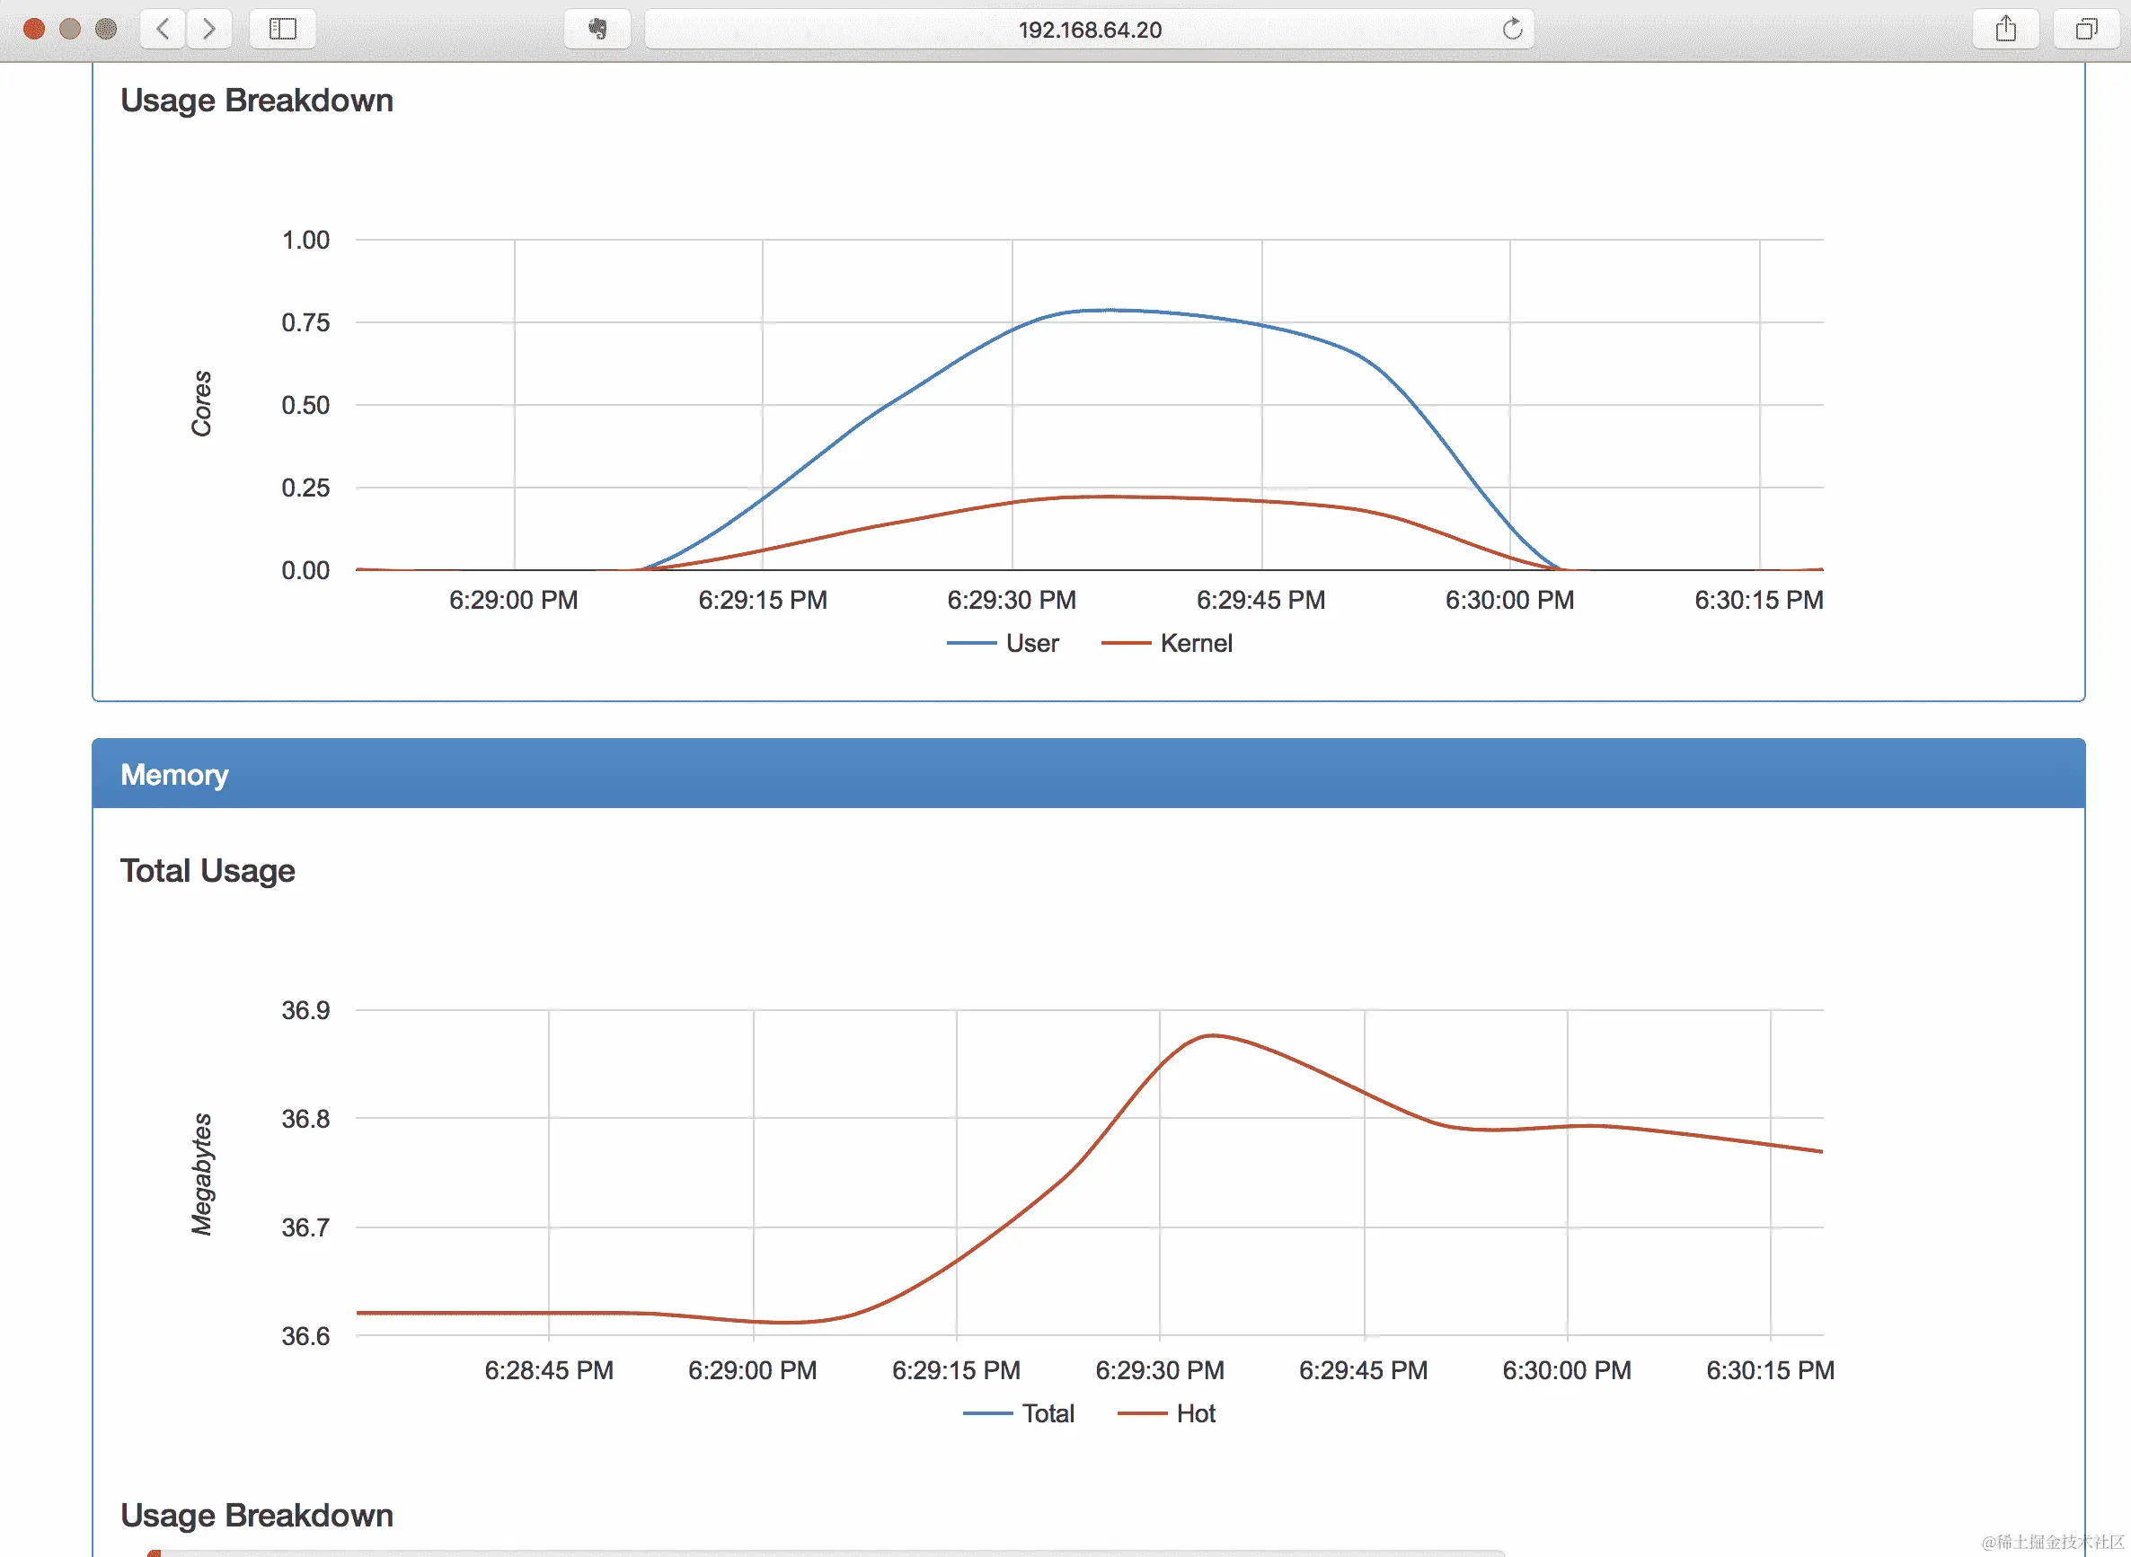Image resolution: width=2131 pixels, height=1557 pixels.
Task: Click the Safari forward arrow button
Action: tap(208, 30)
